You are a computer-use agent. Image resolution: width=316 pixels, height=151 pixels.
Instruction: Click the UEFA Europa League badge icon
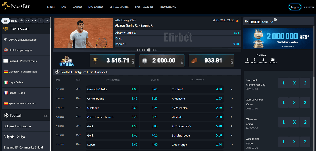(6, 50)
